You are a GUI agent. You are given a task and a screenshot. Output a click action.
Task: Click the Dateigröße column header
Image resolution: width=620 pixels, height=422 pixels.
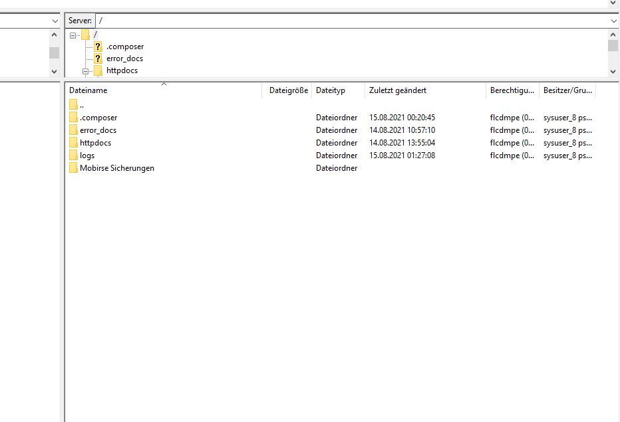[289, 90]
